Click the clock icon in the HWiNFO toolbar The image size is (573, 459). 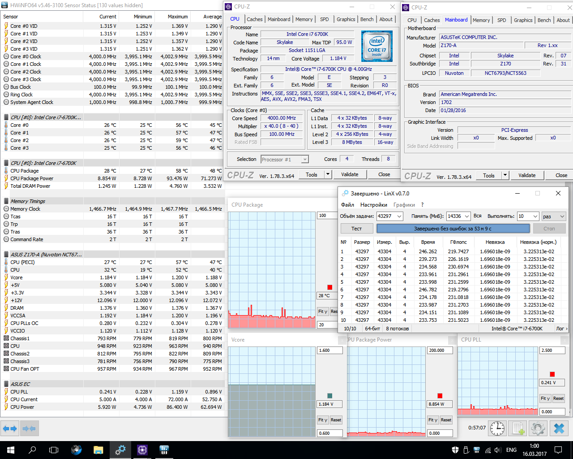click(497, 428)
